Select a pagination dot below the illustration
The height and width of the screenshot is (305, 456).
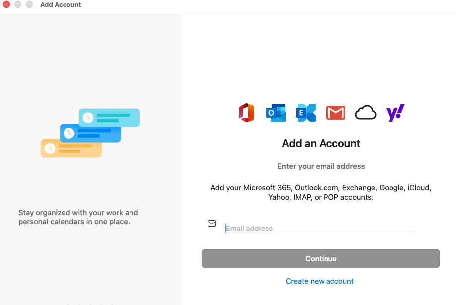[91, 304]
